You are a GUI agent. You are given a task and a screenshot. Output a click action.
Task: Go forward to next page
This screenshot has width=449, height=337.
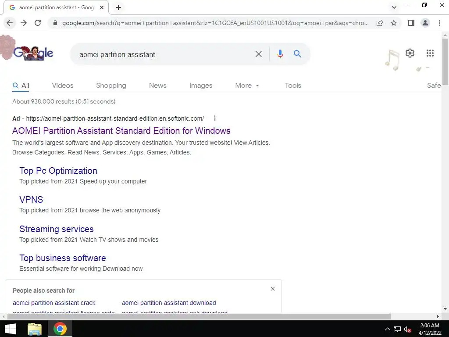click(24, 23)
